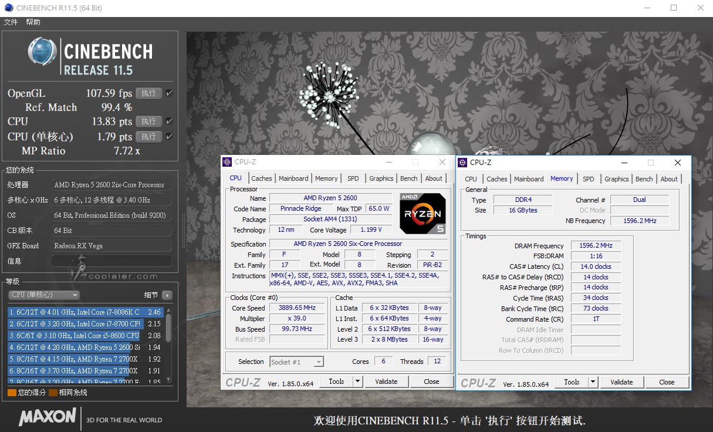This screenshot has height=432, width=713.
Task: Close the left CPU-Z window with X
Action: (x=442, y=162)
